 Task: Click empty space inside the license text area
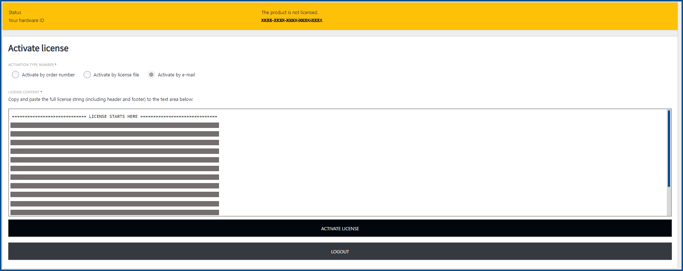[x=432, y=162]
